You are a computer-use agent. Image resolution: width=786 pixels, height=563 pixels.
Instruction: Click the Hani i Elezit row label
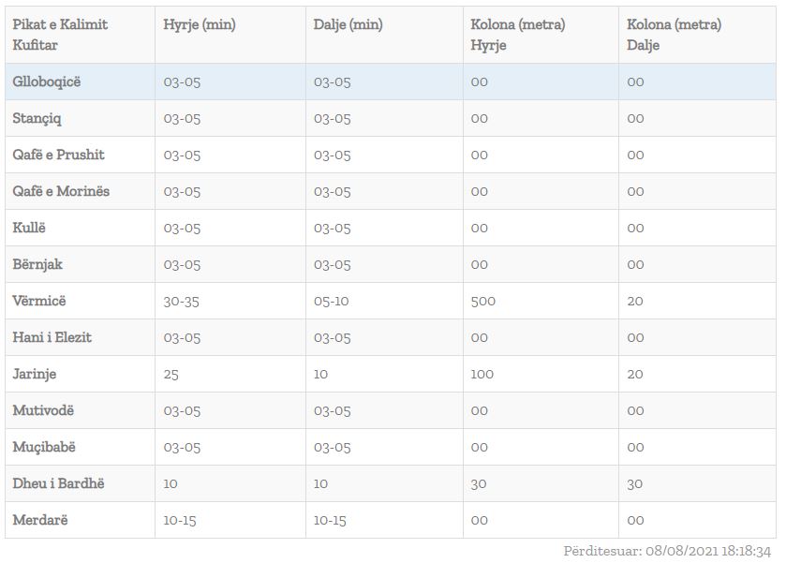52,337
